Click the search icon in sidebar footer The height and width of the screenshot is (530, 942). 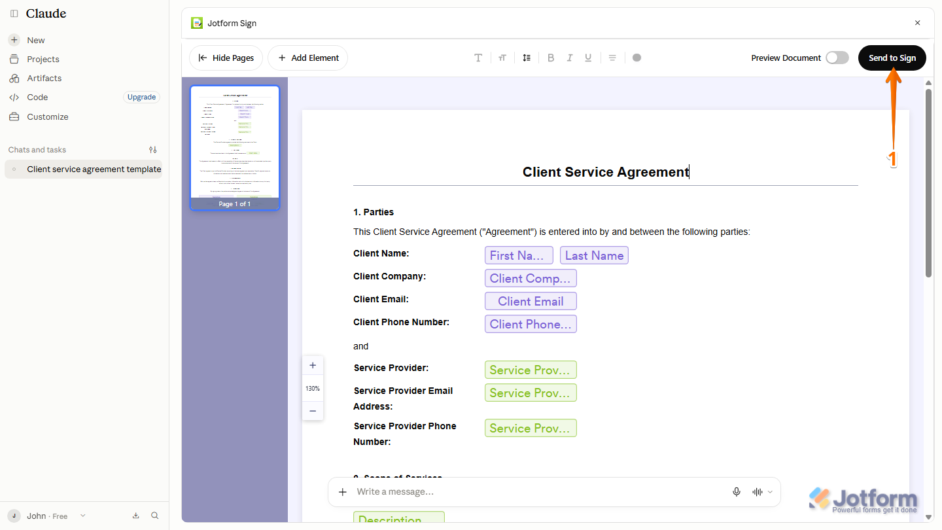click(x=155, y=516)
